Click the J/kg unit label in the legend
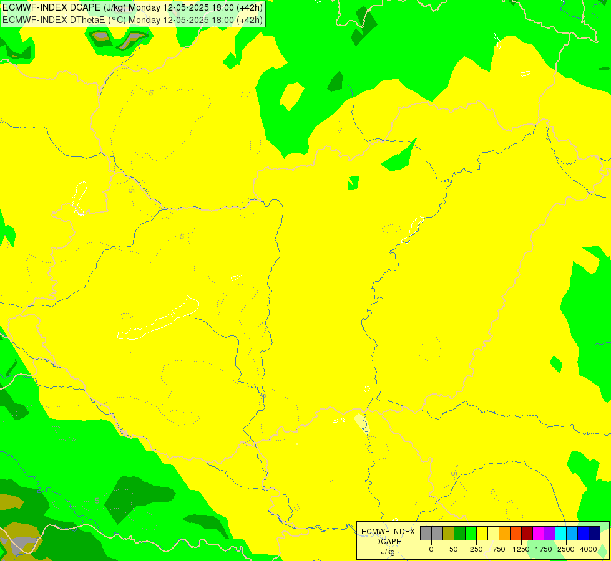This screenshot has width=611, height=561. 388,552
